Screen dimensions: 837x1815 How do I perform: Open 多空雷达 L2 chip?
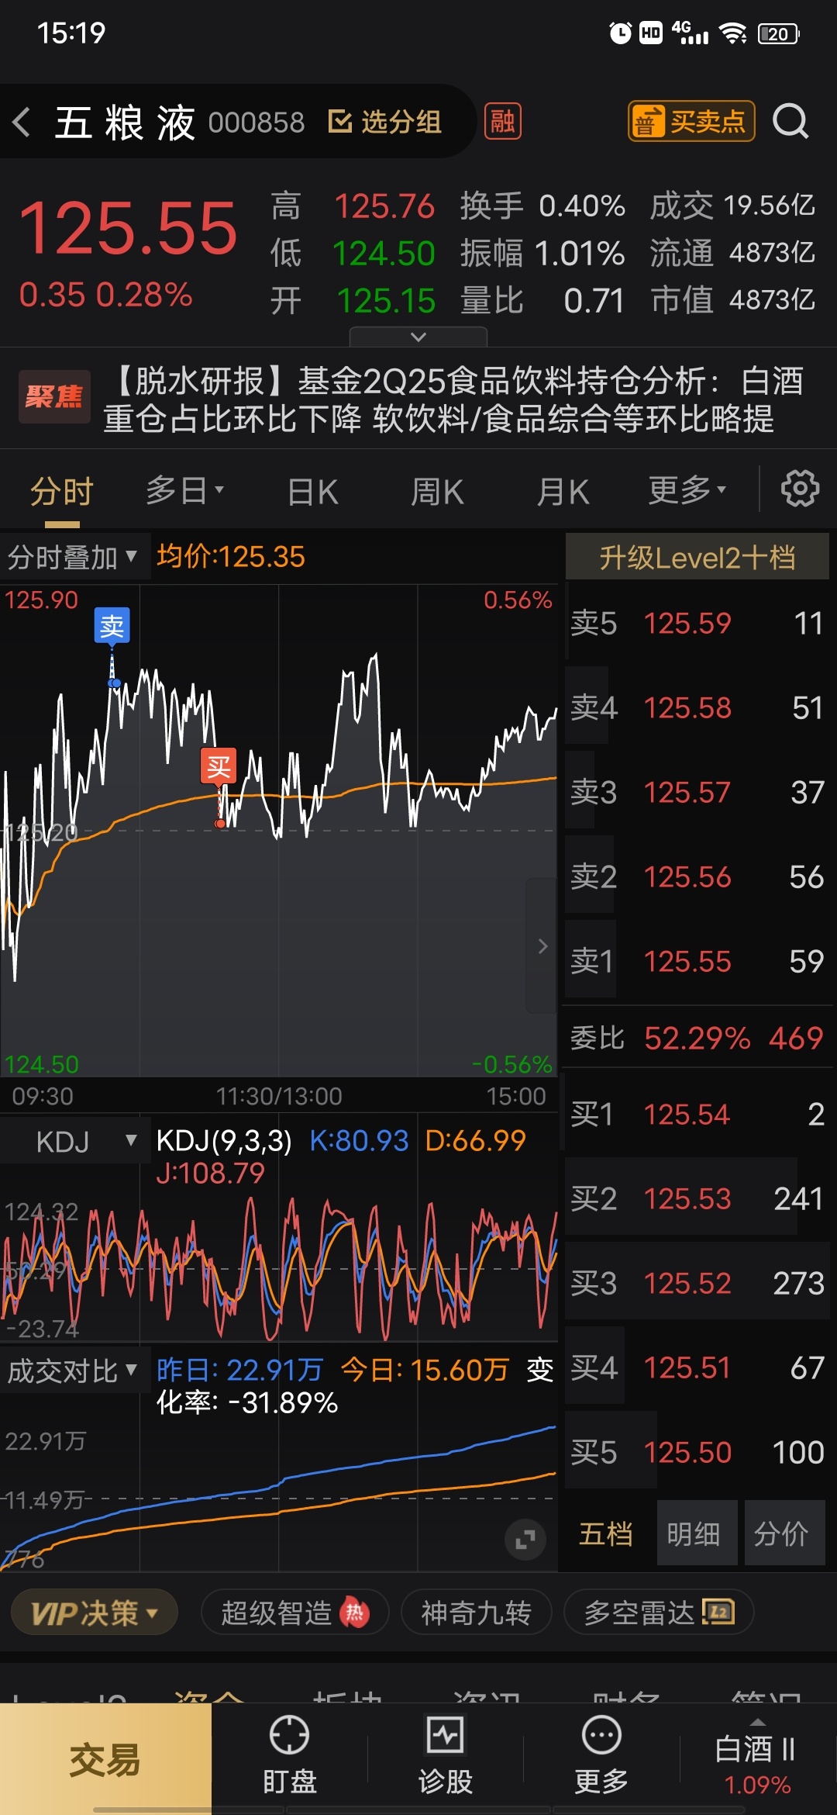tap(659, 1613)
